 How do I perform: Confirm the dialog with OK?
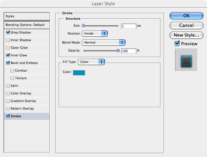point(186,16)
